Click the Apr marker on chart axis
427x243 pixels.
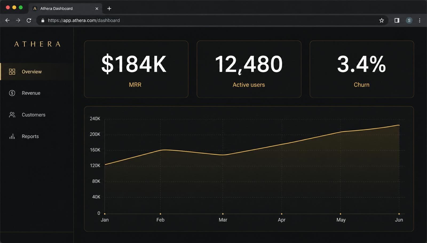282,214
